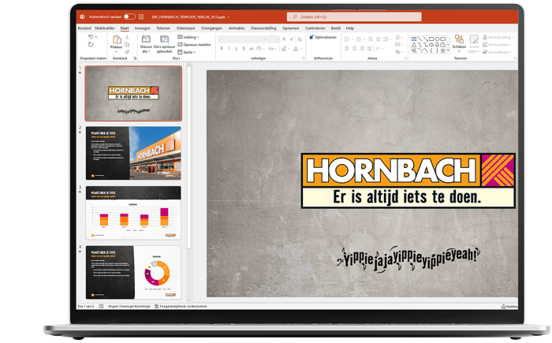Click the Bold B icon

click(x=222, y=49)
